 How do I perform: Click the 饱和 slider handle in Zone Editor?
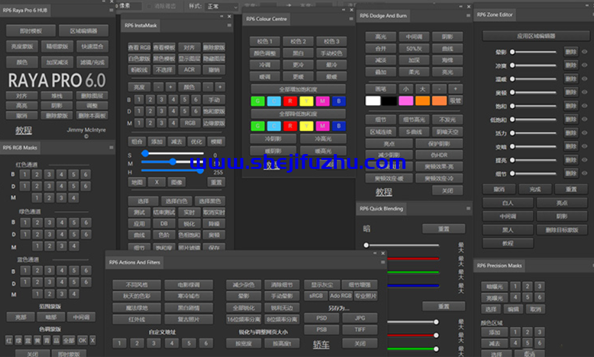coord(512,106)
